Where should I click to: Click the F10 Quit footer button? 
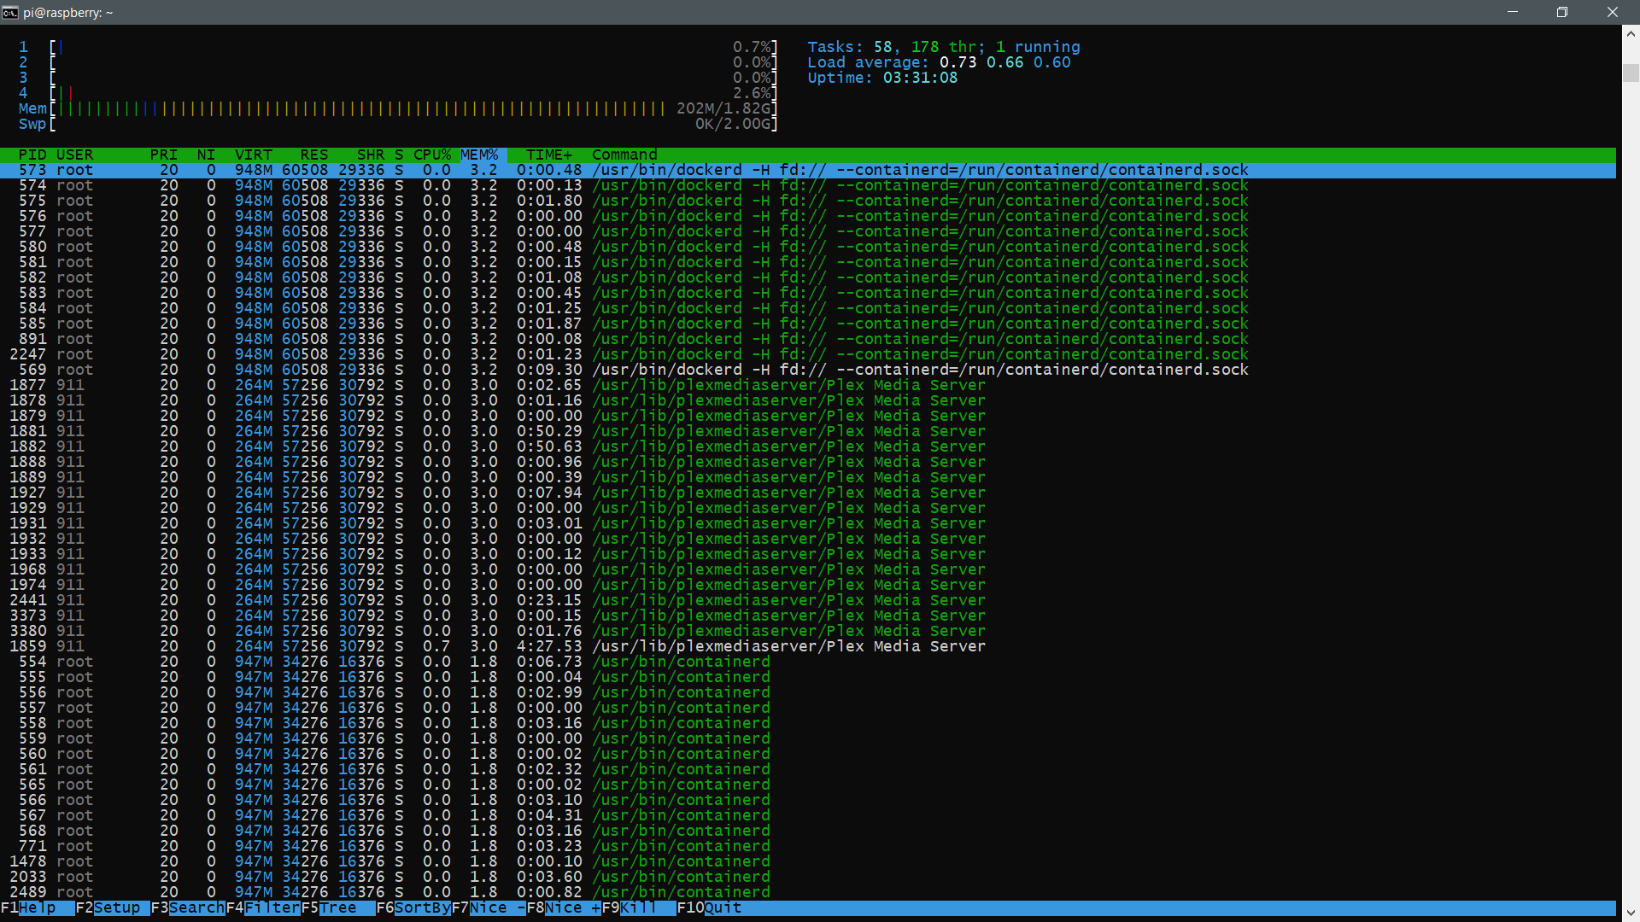pos(709,907)
